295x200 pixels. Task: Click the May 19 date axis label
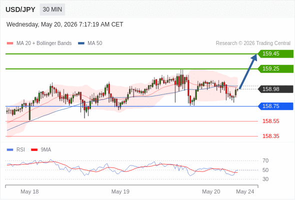(x=120, y=191)
